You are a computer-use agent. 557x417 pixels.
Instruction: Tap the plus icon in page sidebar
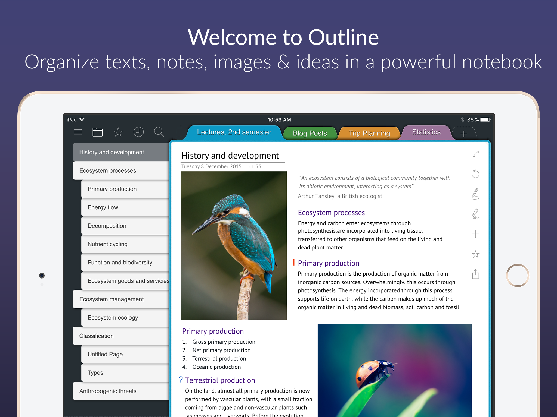[475, 234]
